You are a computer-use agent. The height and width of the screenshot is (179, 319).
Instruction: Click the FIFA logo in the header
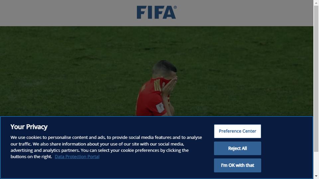(x=157, y=12)
